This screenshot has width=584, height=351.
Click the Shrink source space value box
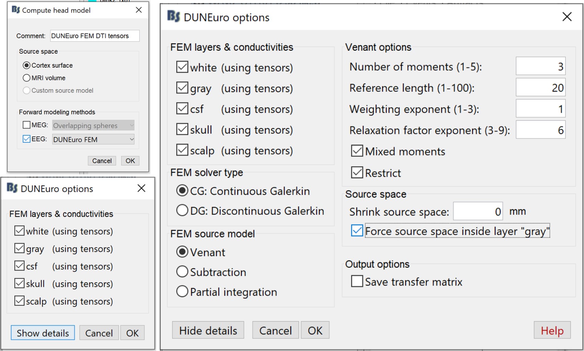[x=478, y=212]
